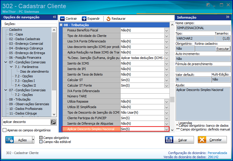Select 04 - Endereço Cobrança section
The height and width of the screenshot is (161, 233).
tap(26, 48)
